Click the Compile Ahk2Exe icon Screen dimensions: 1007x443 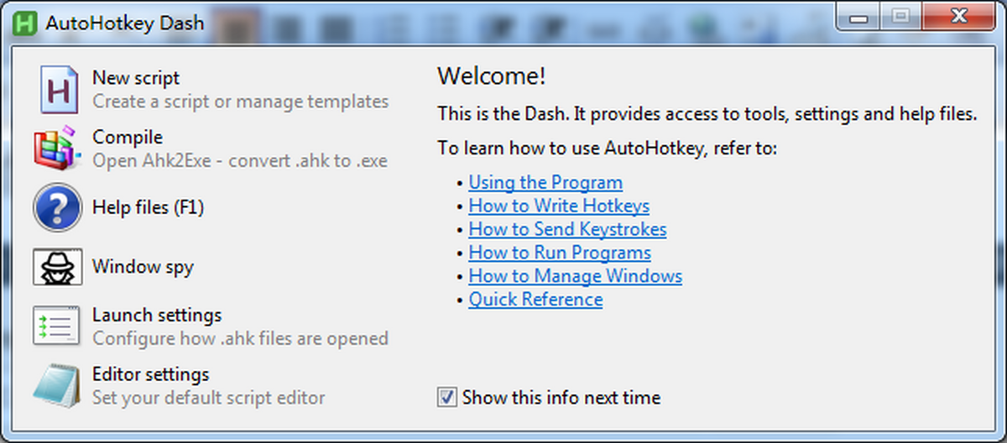(x=57, y=148)
